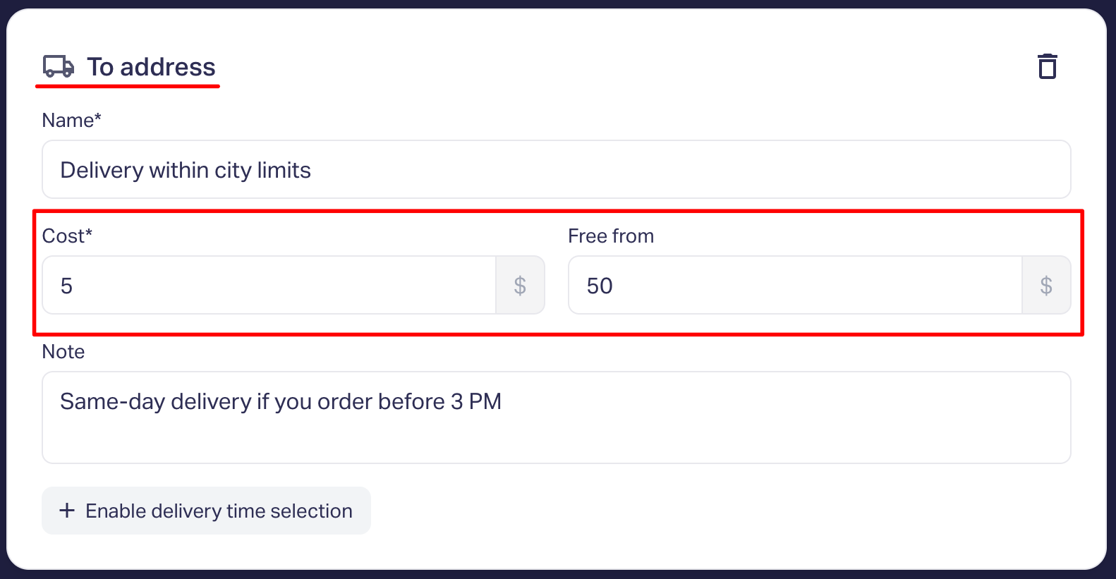
Task: Click the Note label
Action: [x=63, y=351]
